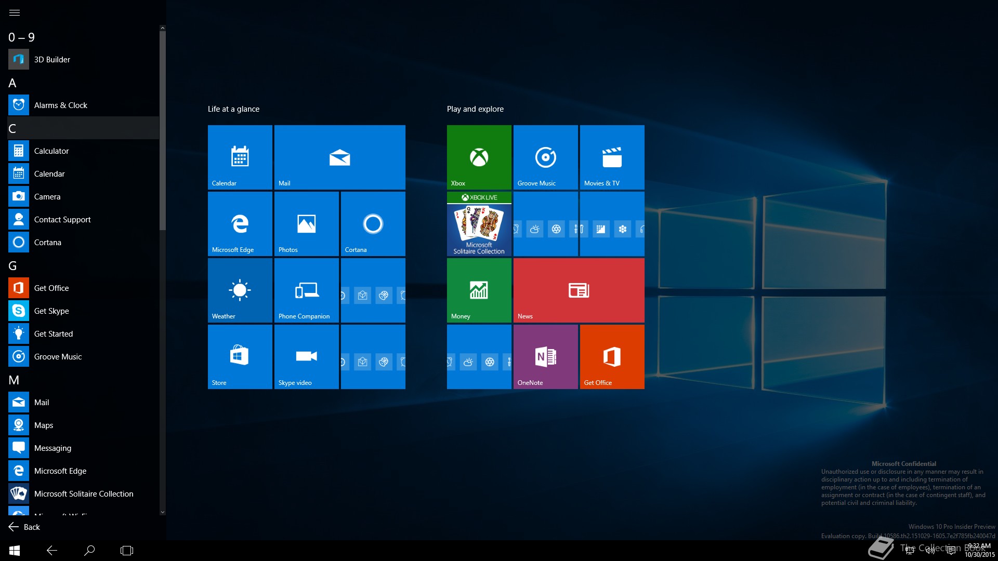The image size is (998, 561).
Task: Click the letter A section header
Action: click(83, 83)
